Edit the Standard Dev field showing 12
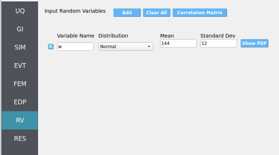Screen dimensions: 279x155 [219, 43]
